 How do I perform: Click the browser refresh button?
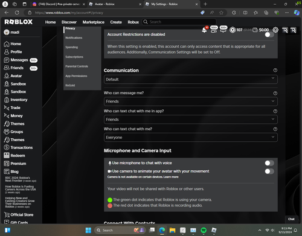[17, 13]
